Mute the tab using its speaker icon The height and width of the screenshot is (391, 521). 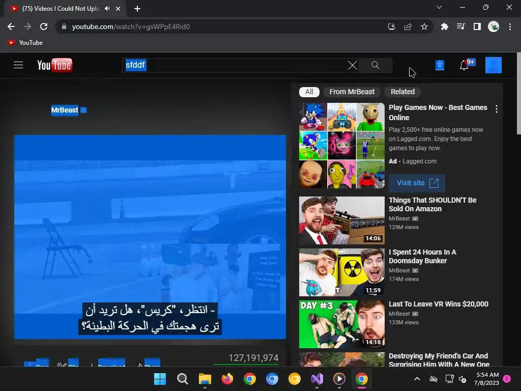click(107, 9)
